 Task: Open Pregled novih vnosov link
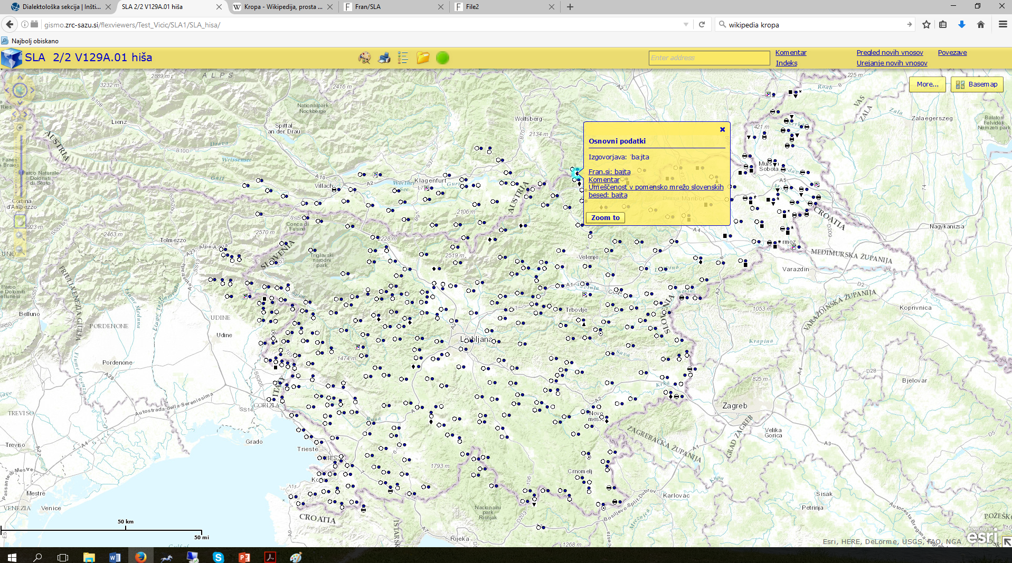point(890,53)
